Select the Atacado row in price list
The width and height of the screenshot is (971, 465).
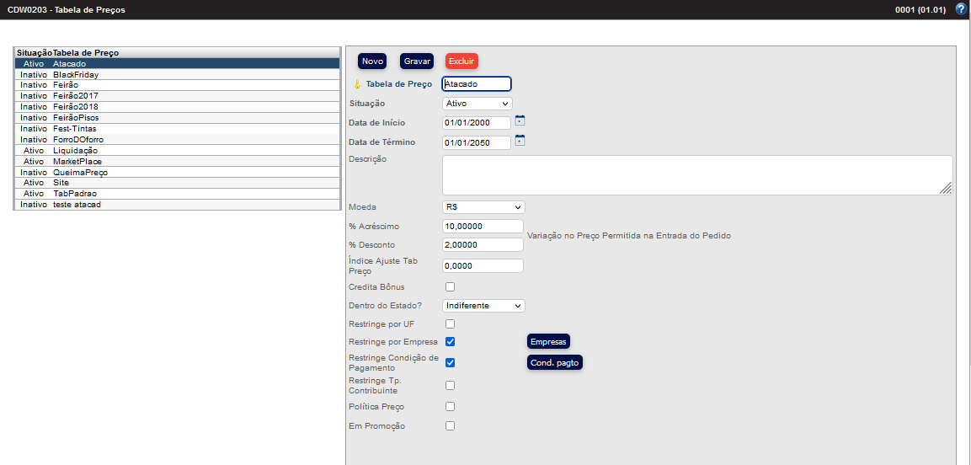pos(177,63)
